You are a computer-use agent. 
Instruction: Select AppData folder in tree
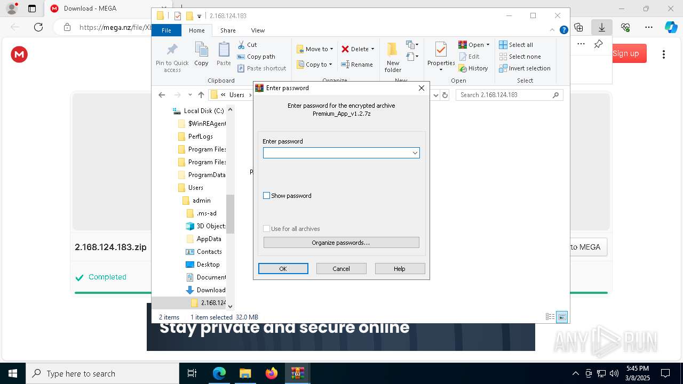[203, 239]
